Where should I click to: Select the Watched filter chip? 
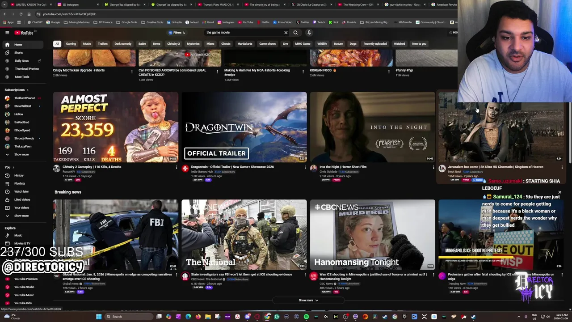coord(400,44)
